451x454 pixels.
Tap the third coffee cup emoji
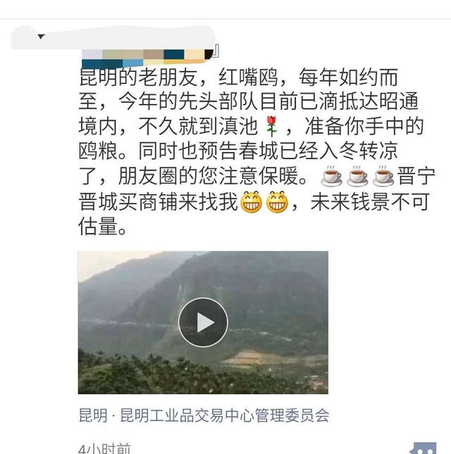pos(383,176)
